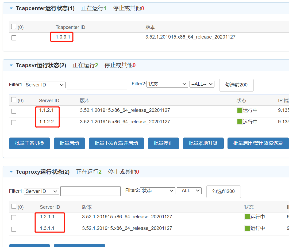The height and width of the screenshot is (247, 289).
Task: Click the 批量停止 button
Action: coord(163,143)
